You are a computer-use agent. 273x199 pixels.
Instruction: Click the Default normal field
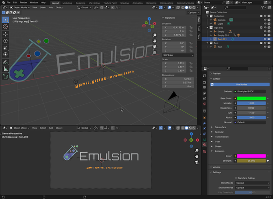tap(250, 122)
